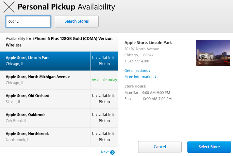Open More information link
This screenshot has height=156, width=233.
(x=140, y=77)
